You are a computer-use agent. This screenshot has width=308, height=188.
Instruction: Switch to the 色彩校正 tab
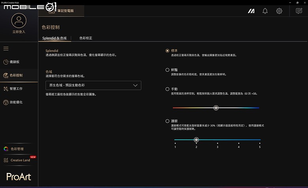(x=86, y=38)
